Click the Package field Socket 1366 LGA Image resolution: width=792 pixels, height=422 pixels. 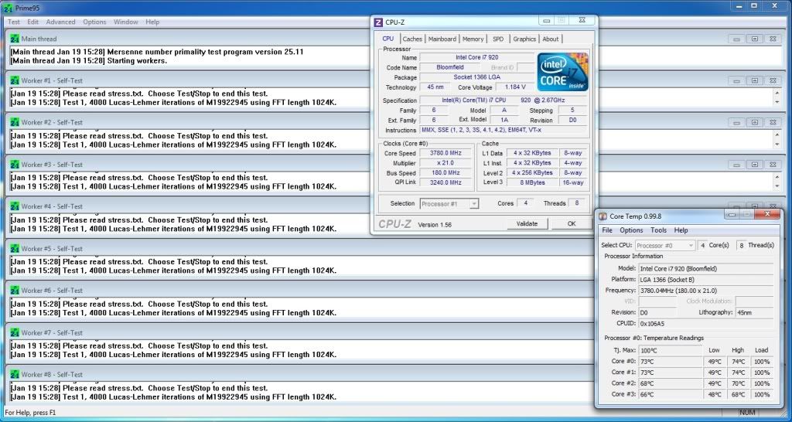[x=476, y=77]
